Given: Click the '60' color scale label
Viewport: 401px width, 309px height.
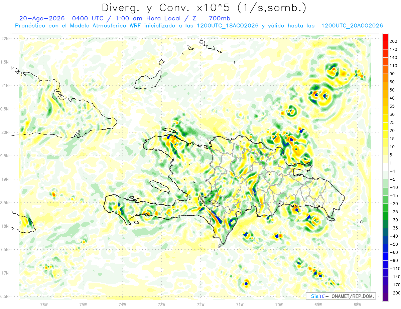Looking at the screenshot, I should click(x=392, y=82).
